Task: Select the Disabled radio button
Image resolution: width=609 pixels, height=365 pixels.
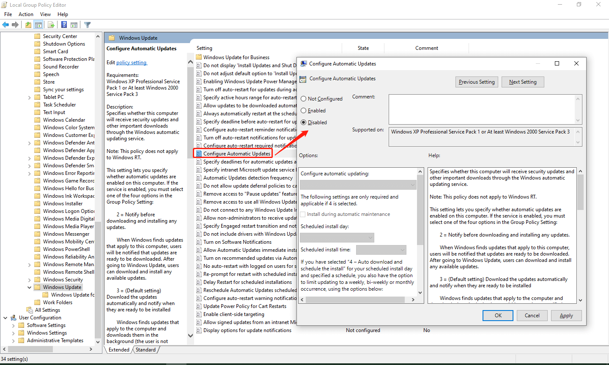Action: pos(303,123)
